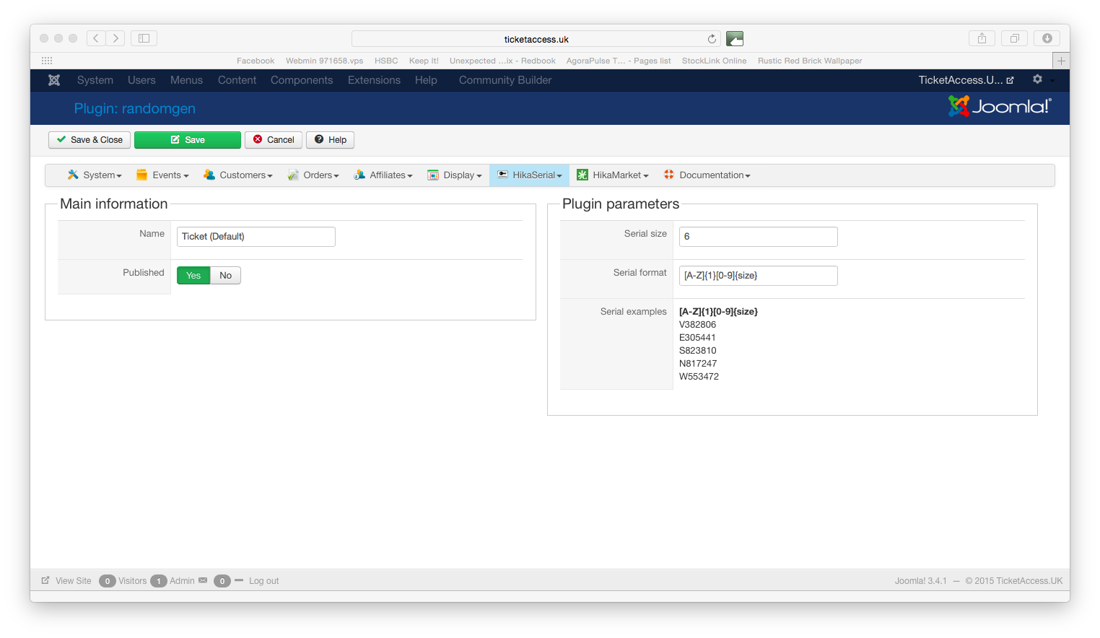Open the bookmarks grid icon
This screenshot has width=1100, height=638.
(x=47, y=61)
